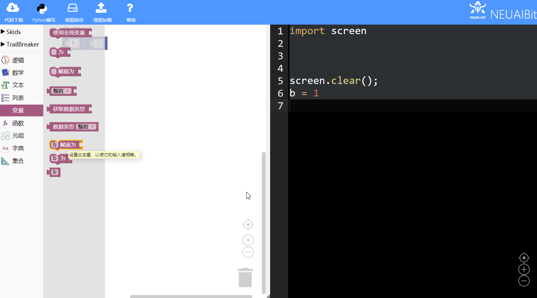Recenter the code panel view

(524, 258)
